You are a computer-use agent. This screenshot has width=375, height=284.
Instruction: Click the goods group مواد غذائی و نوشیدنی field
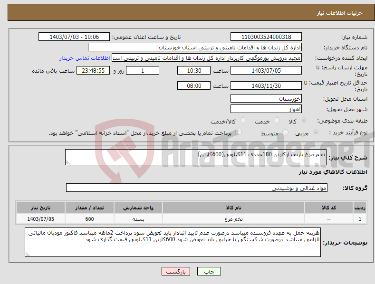click(197, 188)
